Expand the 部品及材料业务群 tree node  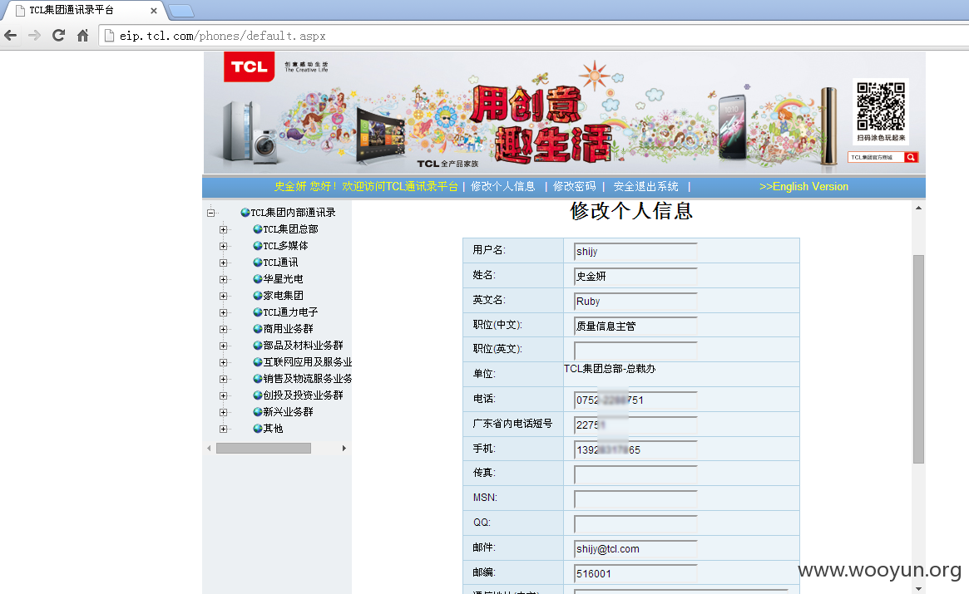[x=223, y=346]
